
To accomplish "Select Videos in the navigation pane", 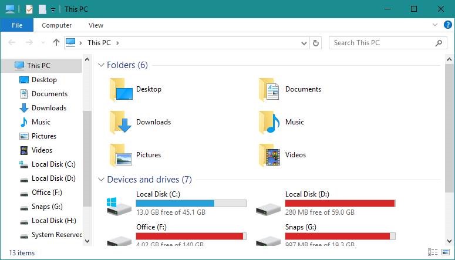I will coord(41,150).
